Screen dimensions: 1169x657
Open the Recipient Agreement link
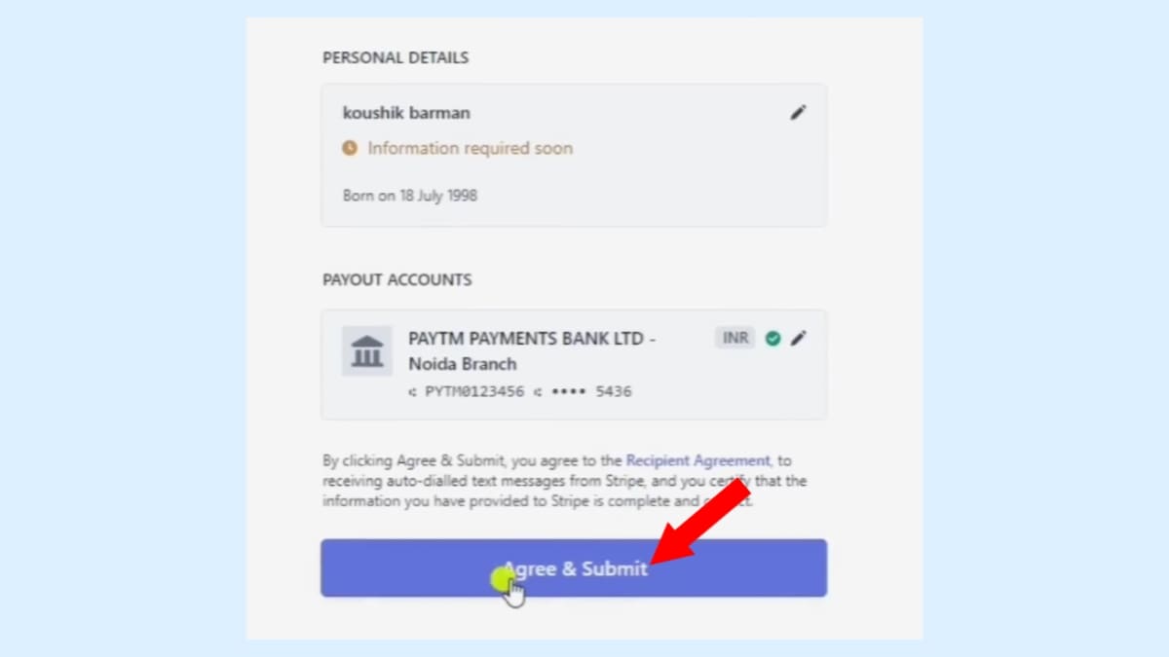pos(698,460)
